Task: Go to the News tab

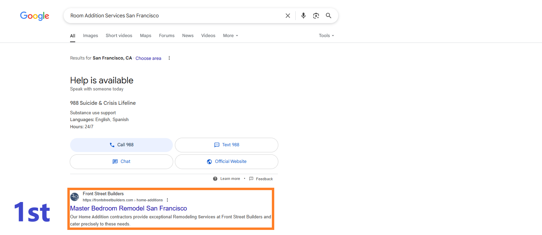Action: coord(188,36)
